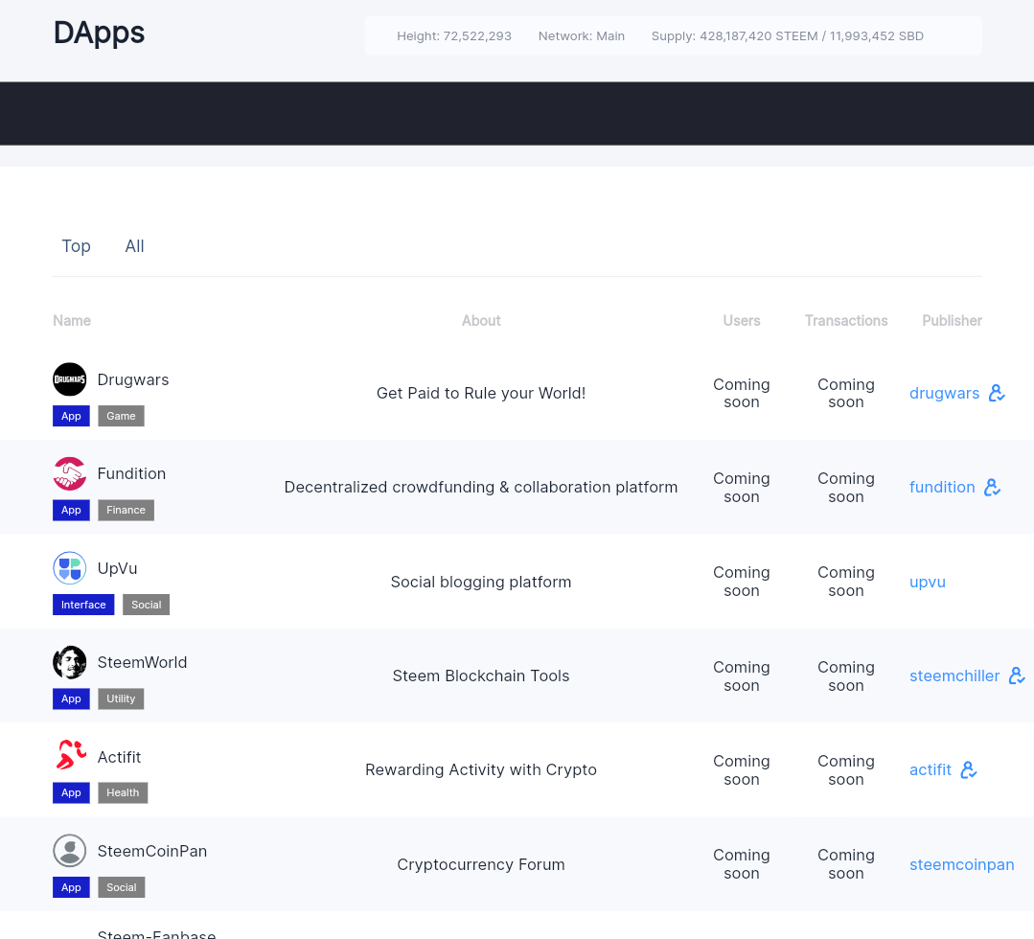Click the App tag under Actifit
The height and width of the screenshot is (939, 1034).
tap(71, 792)
